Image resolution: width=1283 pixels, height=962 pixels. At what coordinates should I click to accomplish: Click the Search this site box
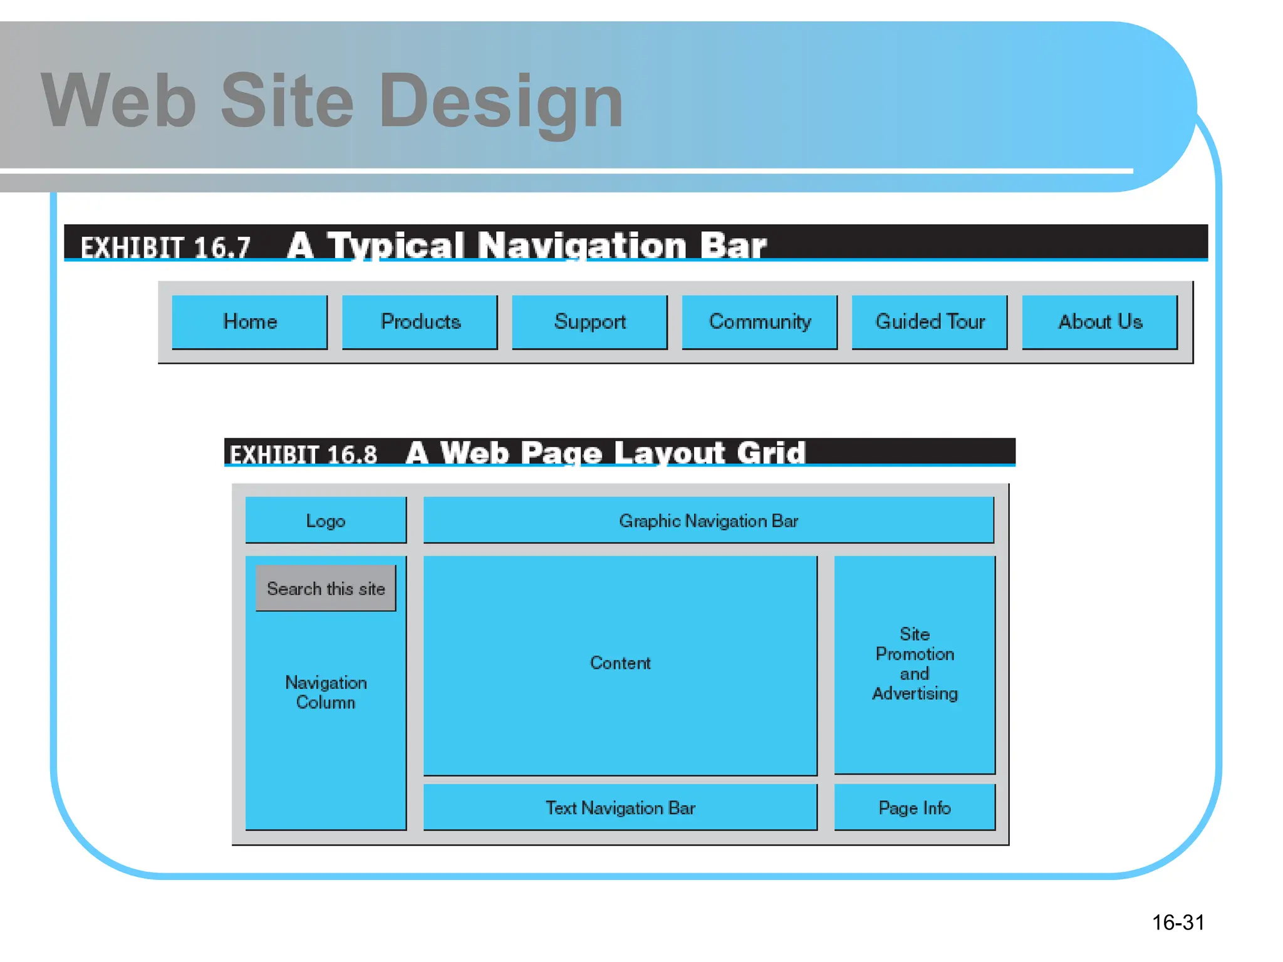coord(326,588)
